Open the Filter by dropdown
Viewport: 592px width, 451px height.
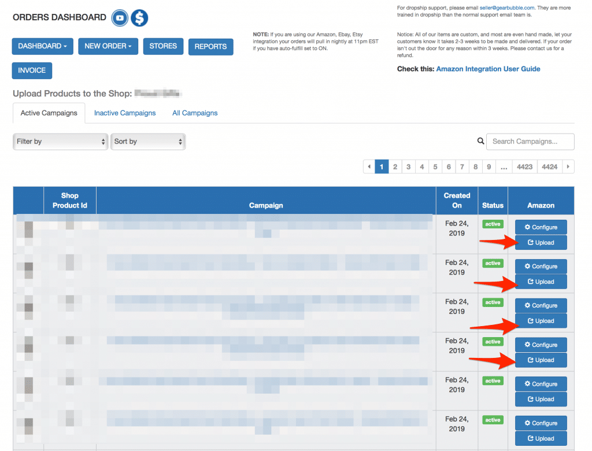pos(60,142)
